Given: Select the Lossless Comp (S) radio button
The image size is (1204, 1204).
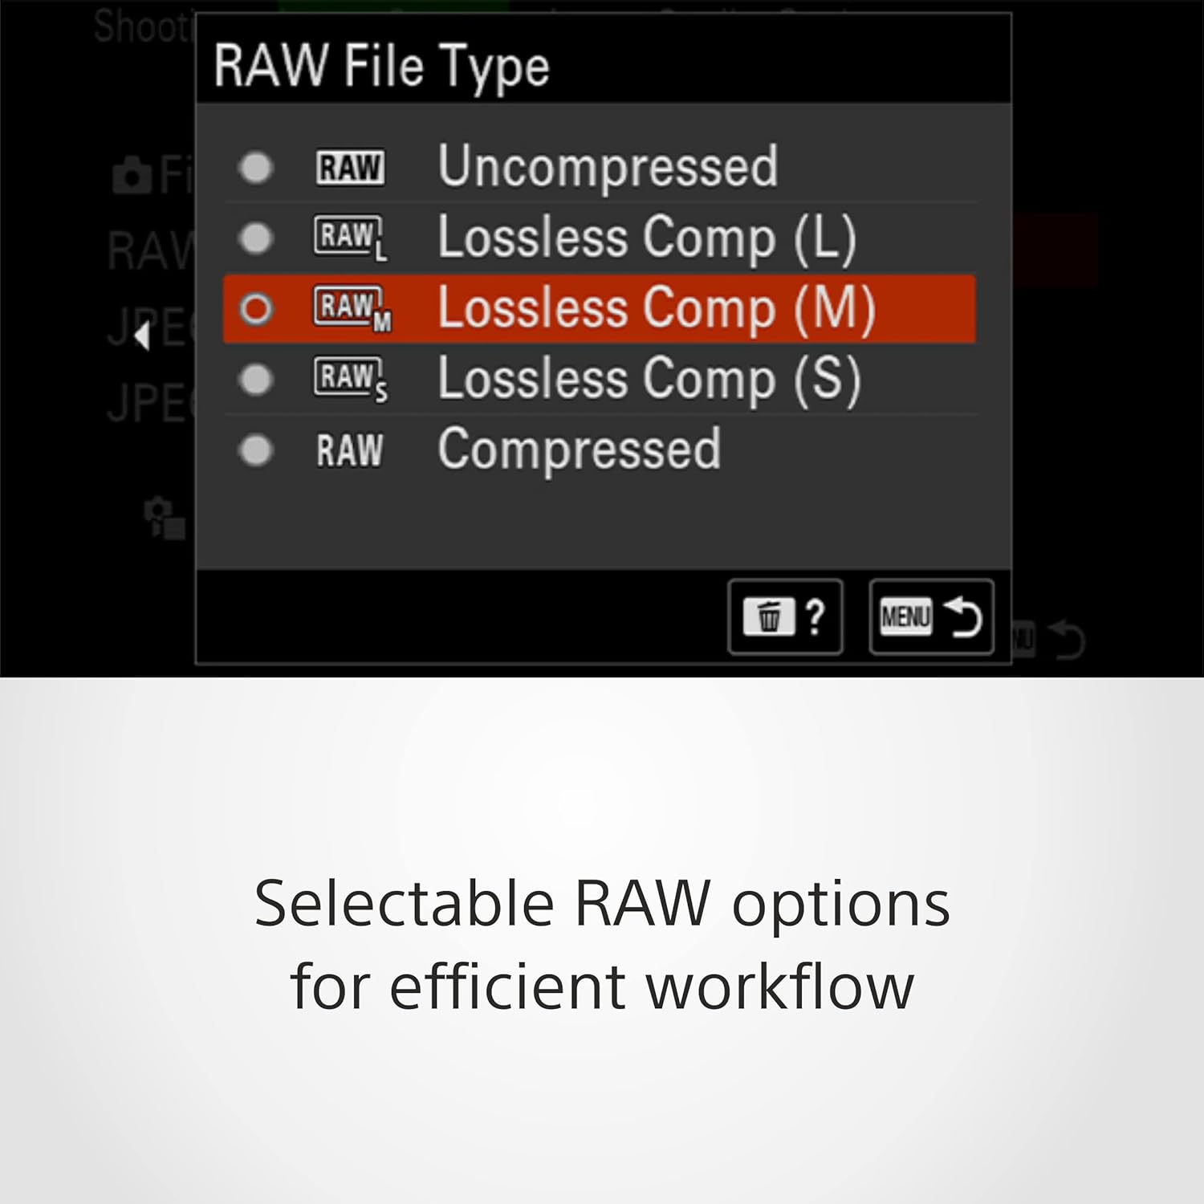Looking at the screenshot, I should coord(256,380).
